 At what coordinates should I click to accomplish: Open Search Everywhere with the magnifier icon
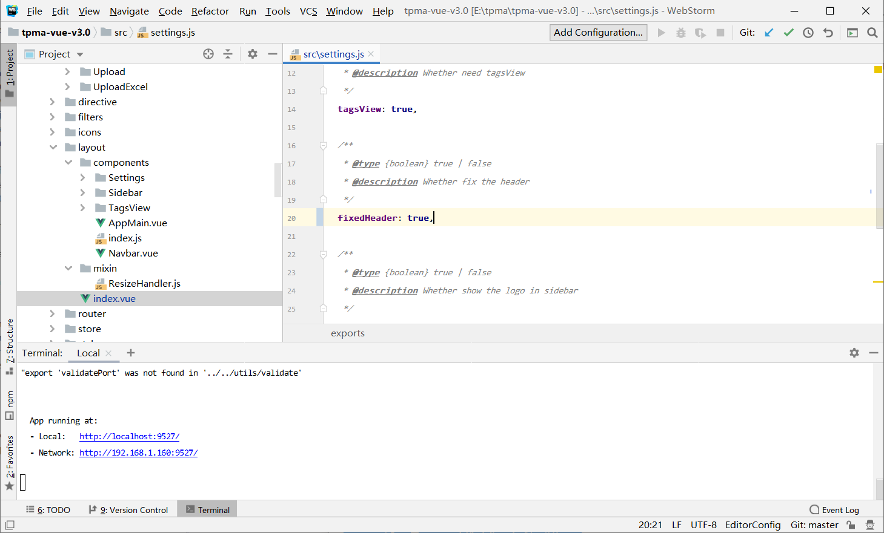pos(872,32)
